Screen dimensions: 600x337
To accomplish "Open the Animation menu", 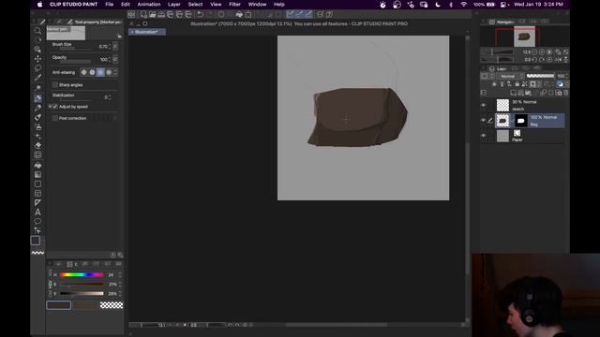I will [x=149, y=4].
